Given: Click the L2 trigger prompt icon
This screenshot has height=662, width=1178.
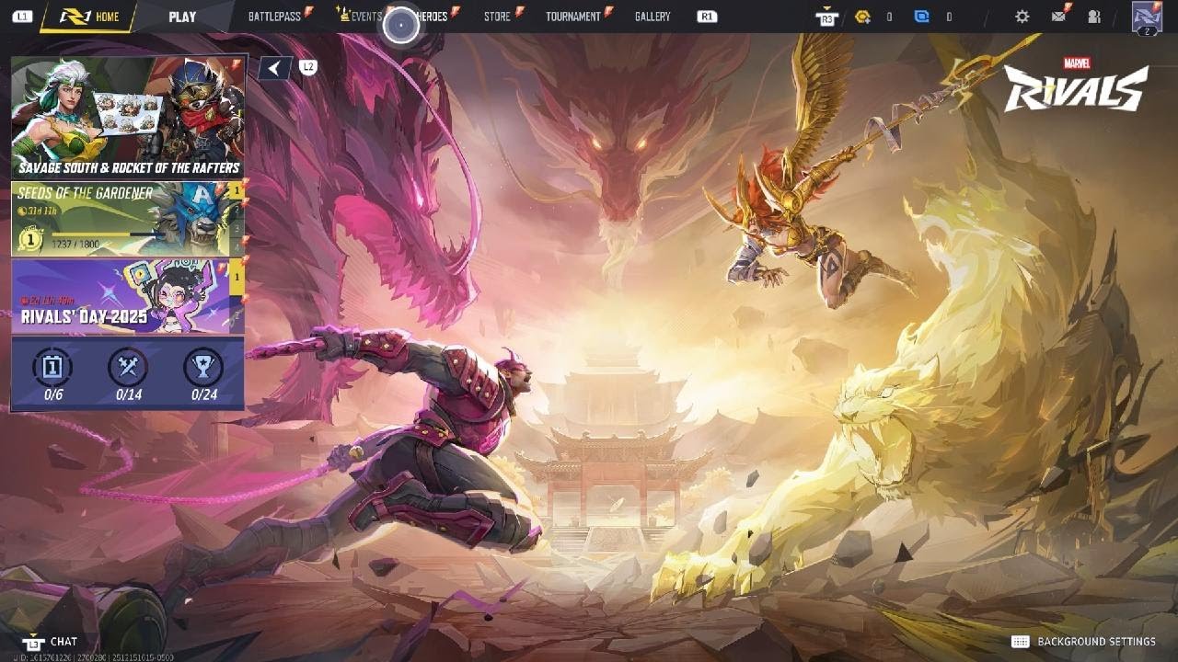Looking at the screenshot, I should pyautogui.click(x=308, y=67).
